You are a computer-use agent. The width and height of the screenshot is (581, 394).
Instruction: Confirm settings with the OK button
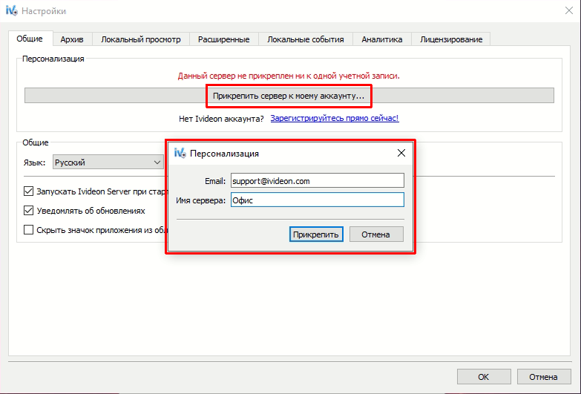pos(484,377)
